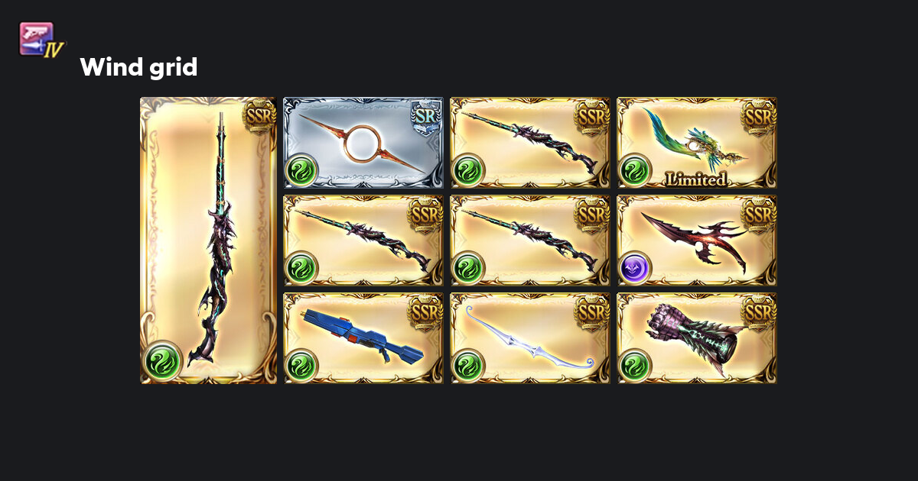Click wind element icon on Limited weapon
The height and width of the screenshot is (481, 918).
(635, 169)
